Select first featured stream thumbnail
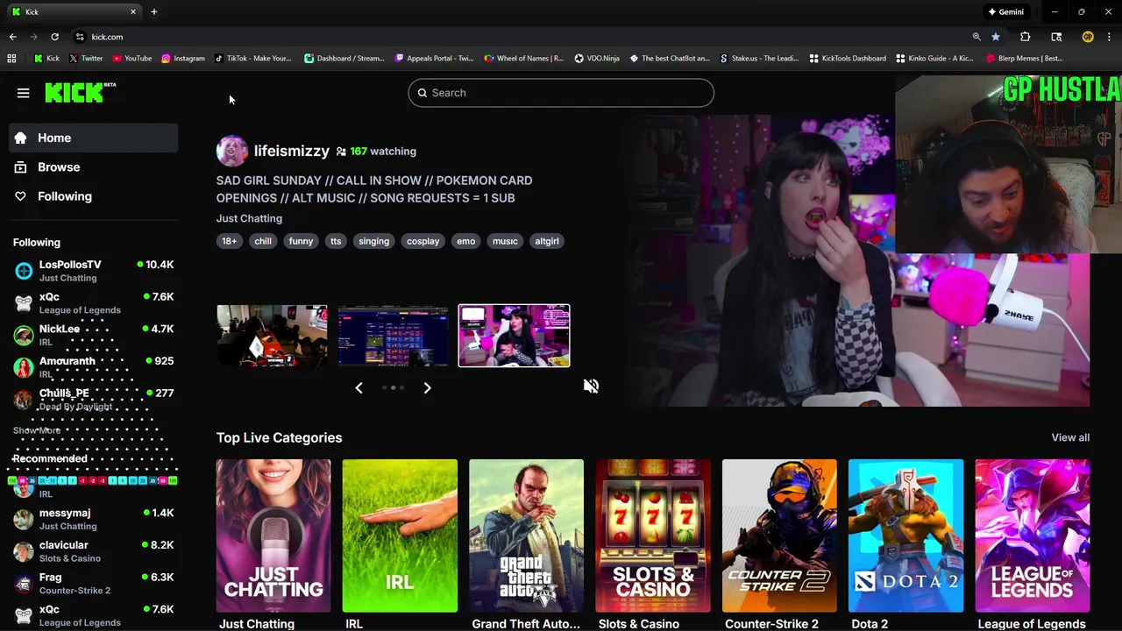Image resolution: width=1122 pixels, height=631 pixels. tap(272, 336)
